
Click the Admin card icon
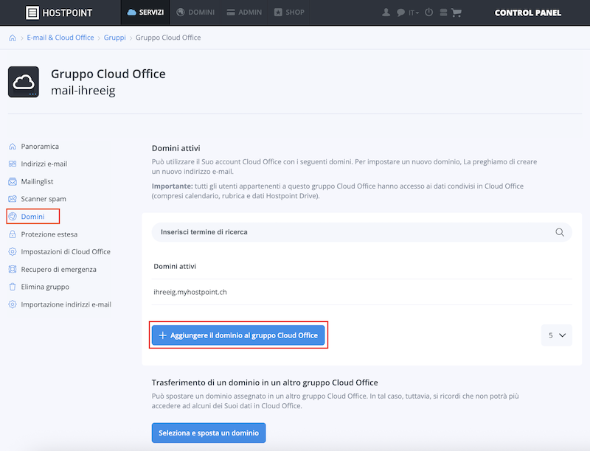click(x=231, y=13)
